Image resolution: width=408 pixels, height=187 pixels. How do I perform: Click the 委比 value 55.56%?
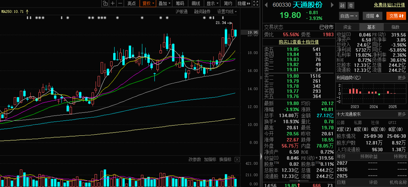point(291,34)
